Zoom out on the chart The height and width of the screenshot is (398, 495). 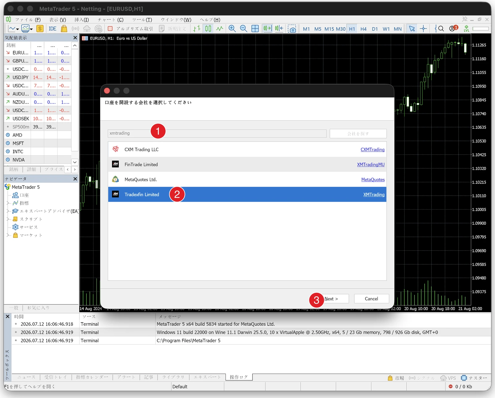[243, 29]
